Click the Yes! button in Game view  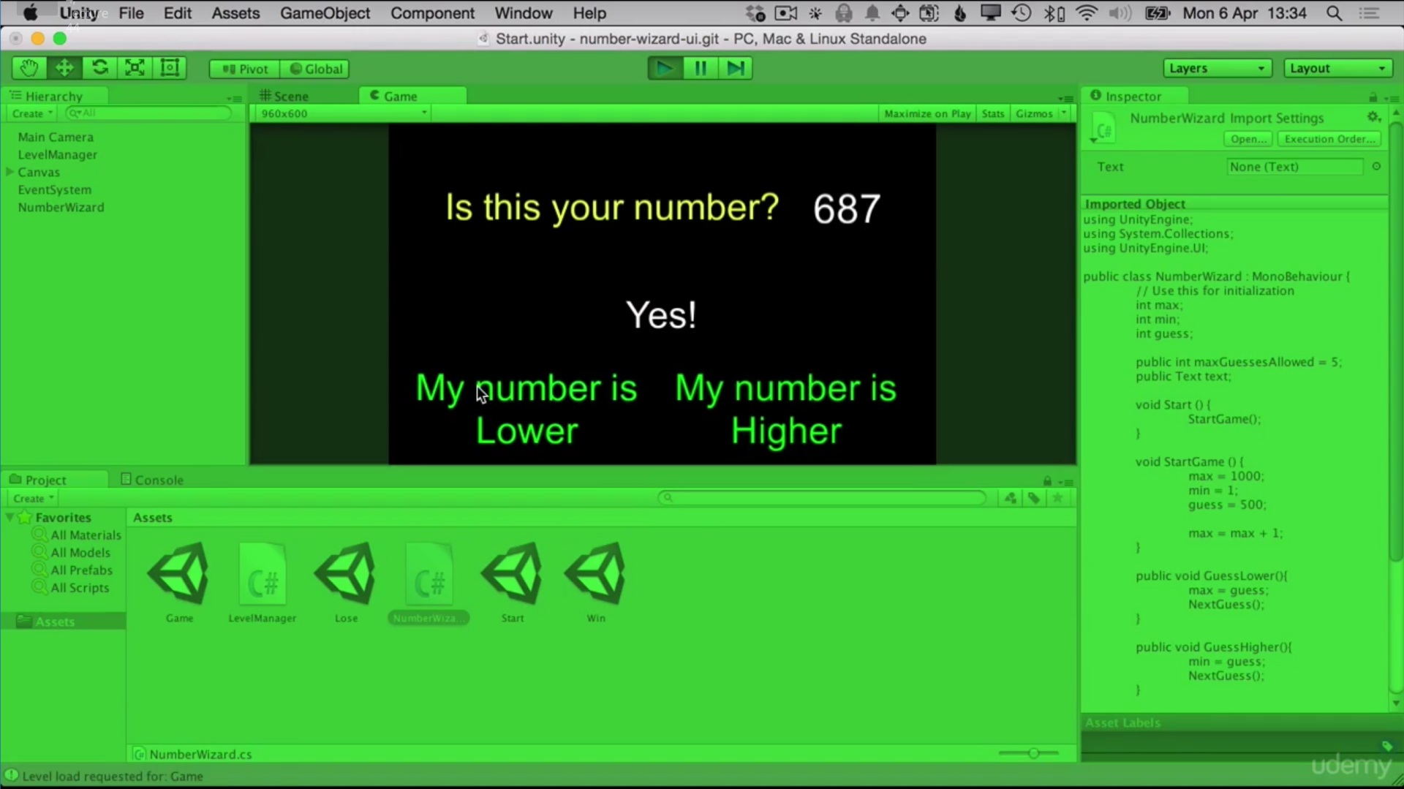[x=661, y=315]
